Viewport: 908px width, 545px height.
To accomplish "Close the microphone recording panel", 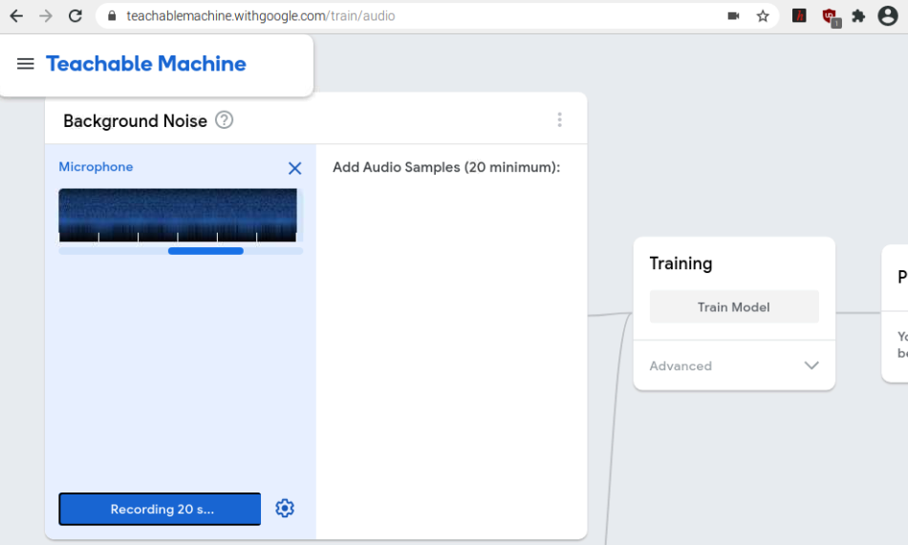I will pos(294,168).
